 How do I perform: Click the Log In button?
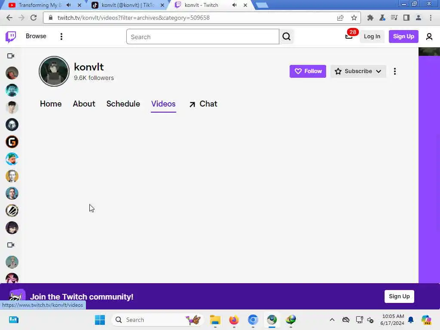click(372, 37)
